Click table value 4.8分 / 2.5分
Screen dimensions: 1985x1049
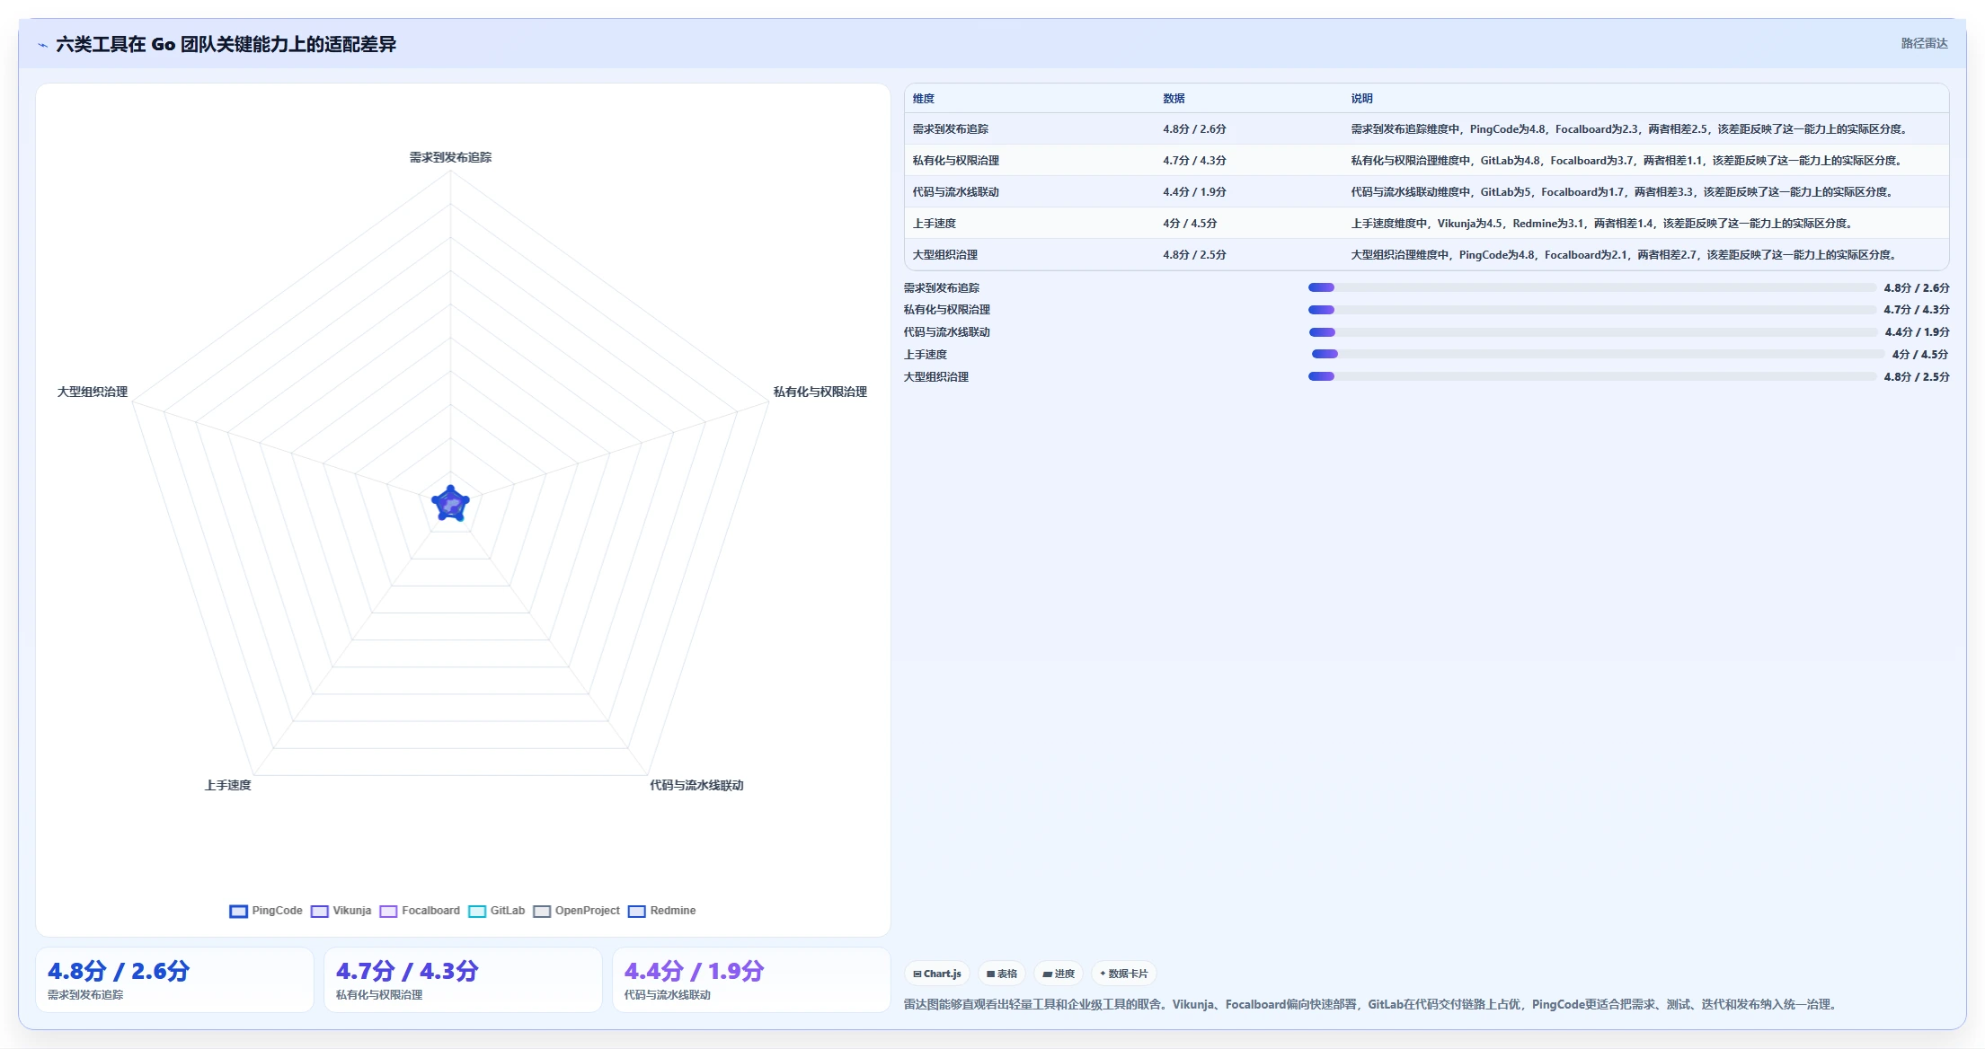[x=1194, y=255]
